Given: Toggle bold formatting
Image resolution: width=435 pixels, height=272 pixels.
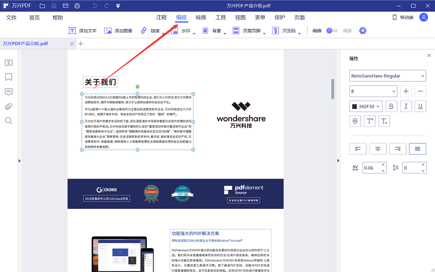Looking at the screenshot, I should [x=391, y=106].
